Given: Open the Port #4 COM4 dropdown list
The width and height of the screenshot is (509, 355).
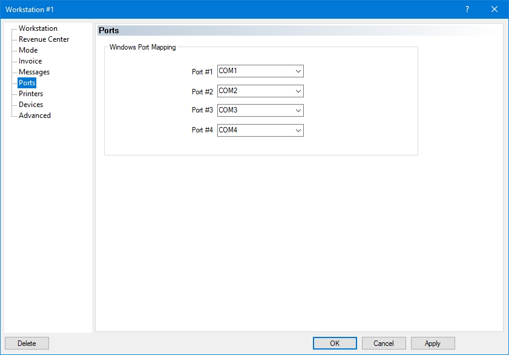Looking at the screenshot, I should tap(260, 130).
